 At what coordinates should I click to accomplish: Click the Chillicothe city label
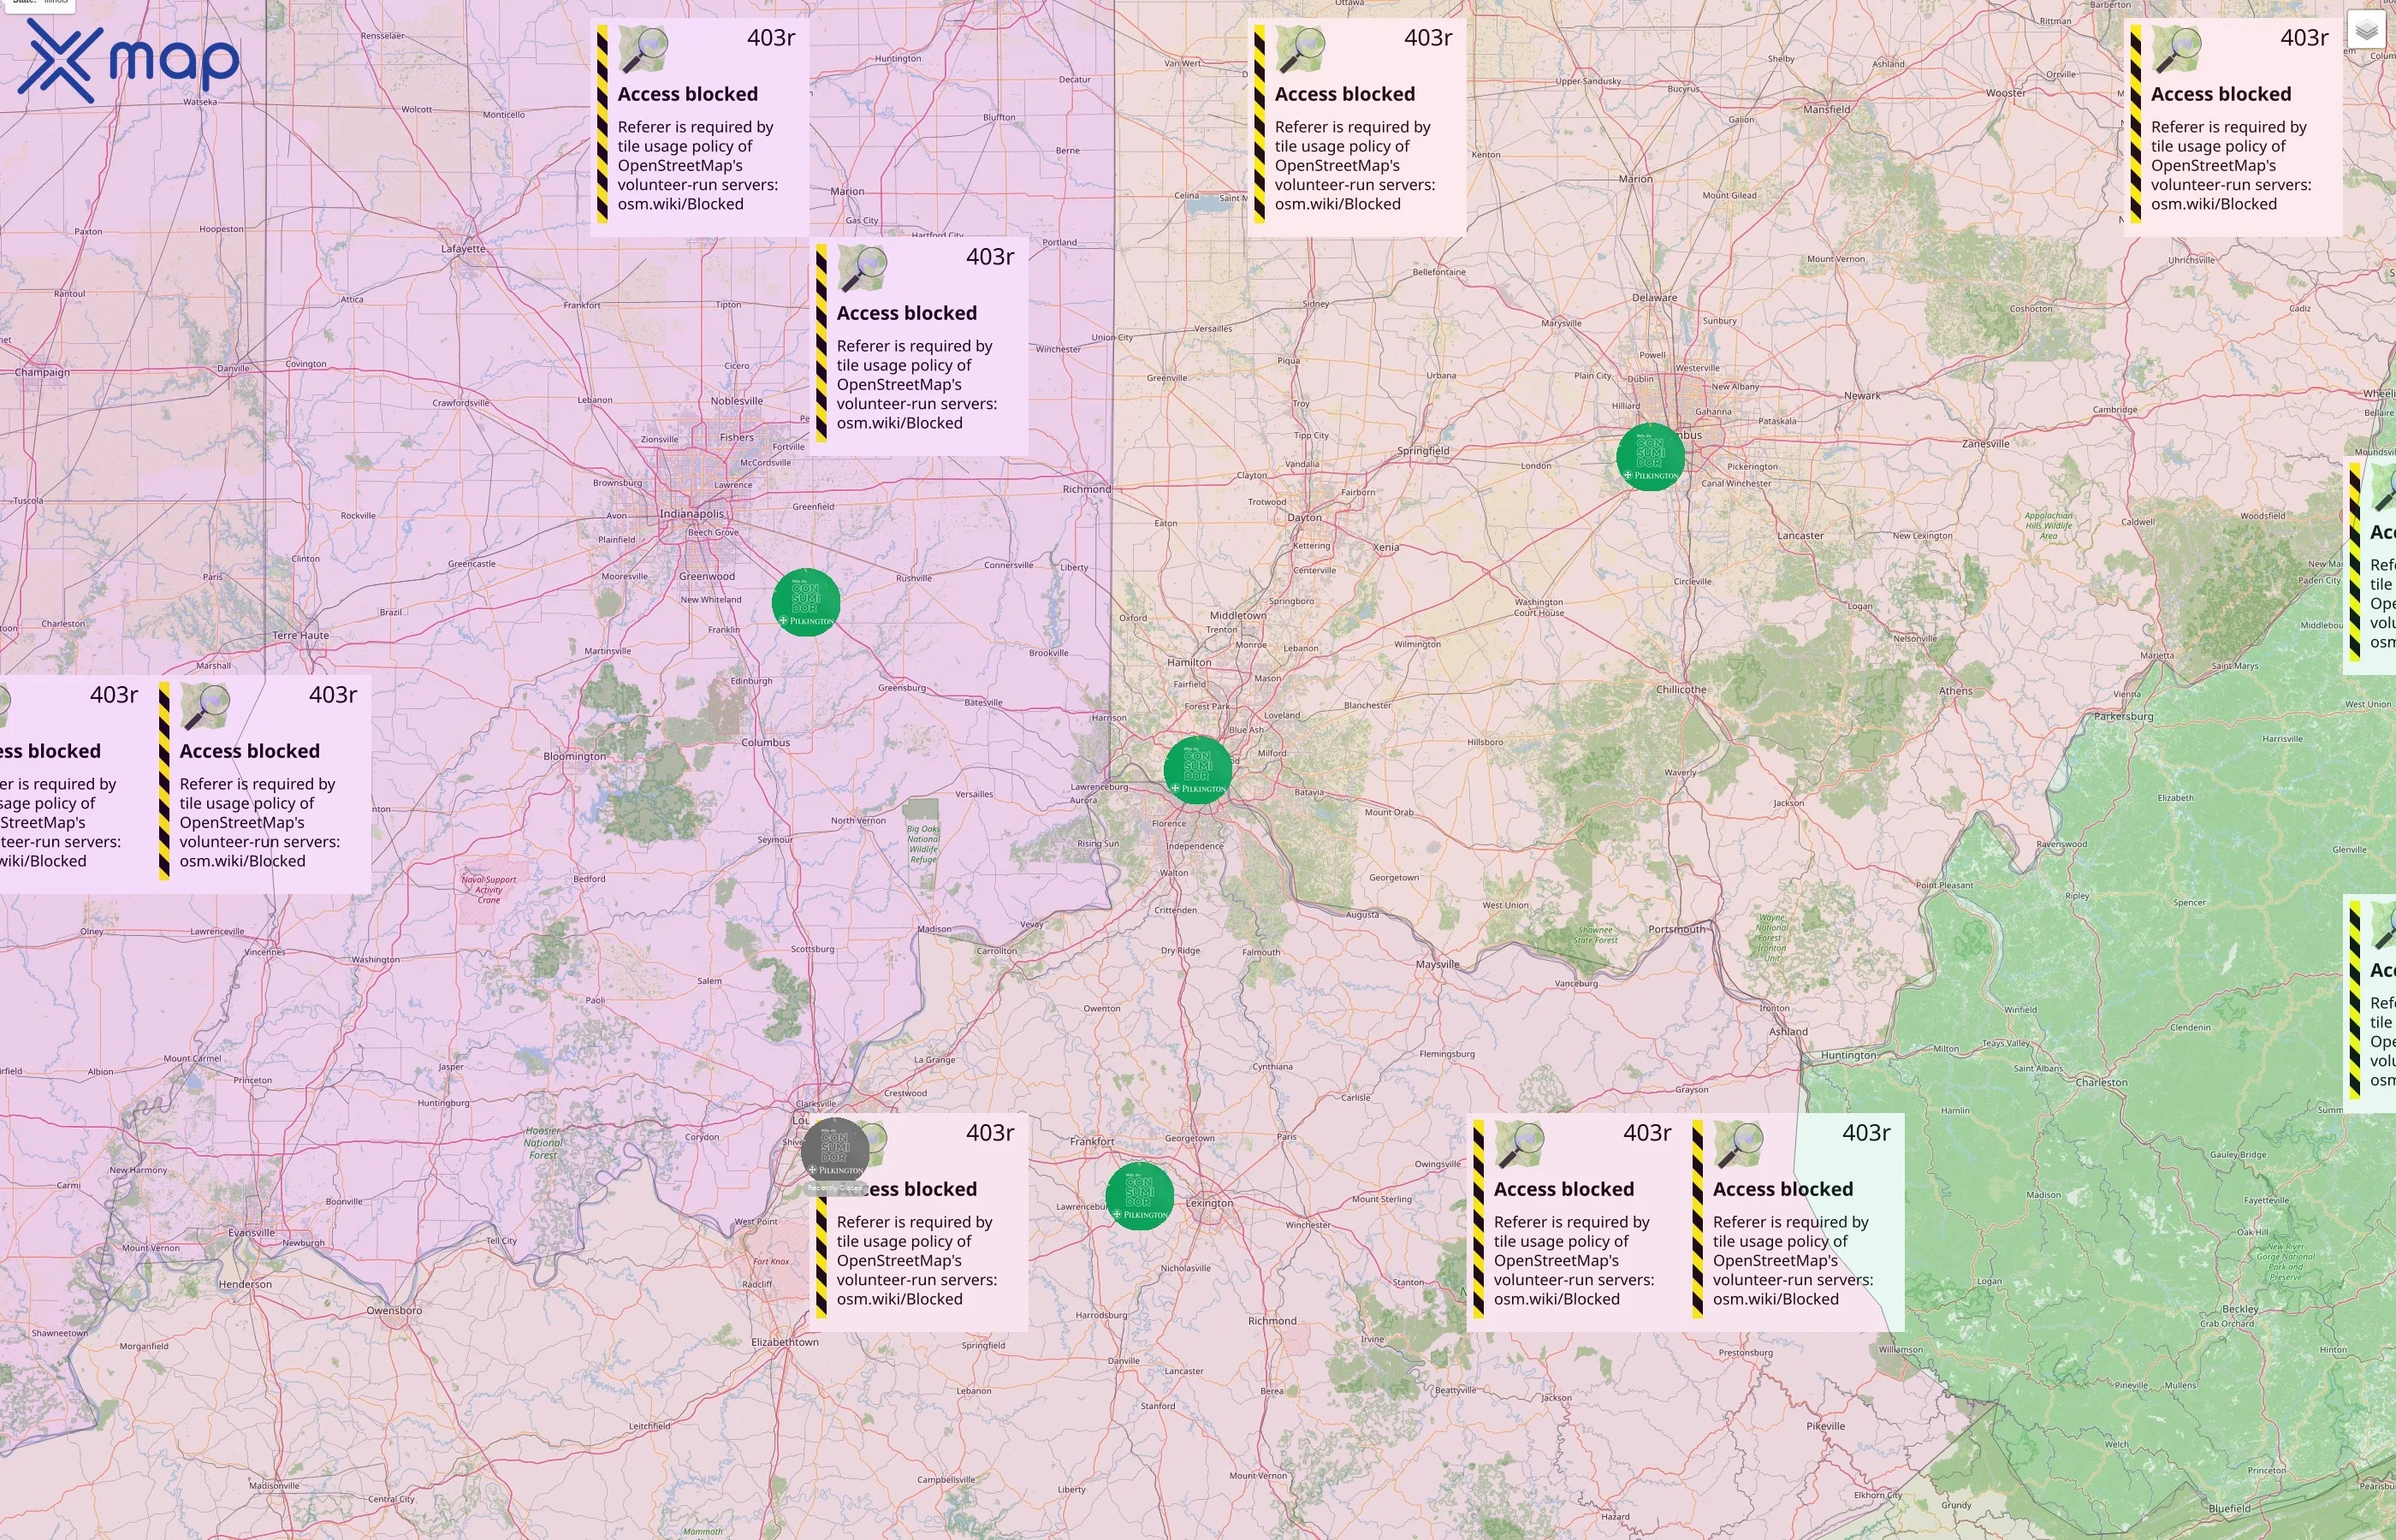point(1681,689)
